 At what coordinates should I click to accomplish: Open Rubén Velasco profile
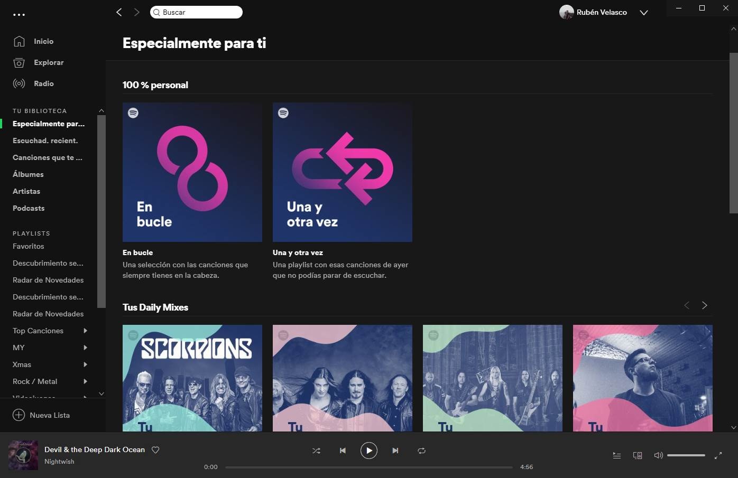pos(593,12)
